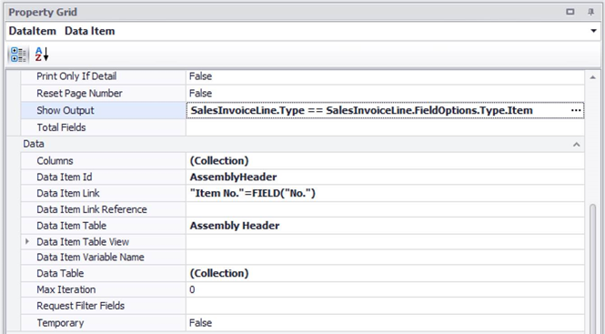Expand Data Item Table View property
The image size is (605, 334).
pos(27,242)
